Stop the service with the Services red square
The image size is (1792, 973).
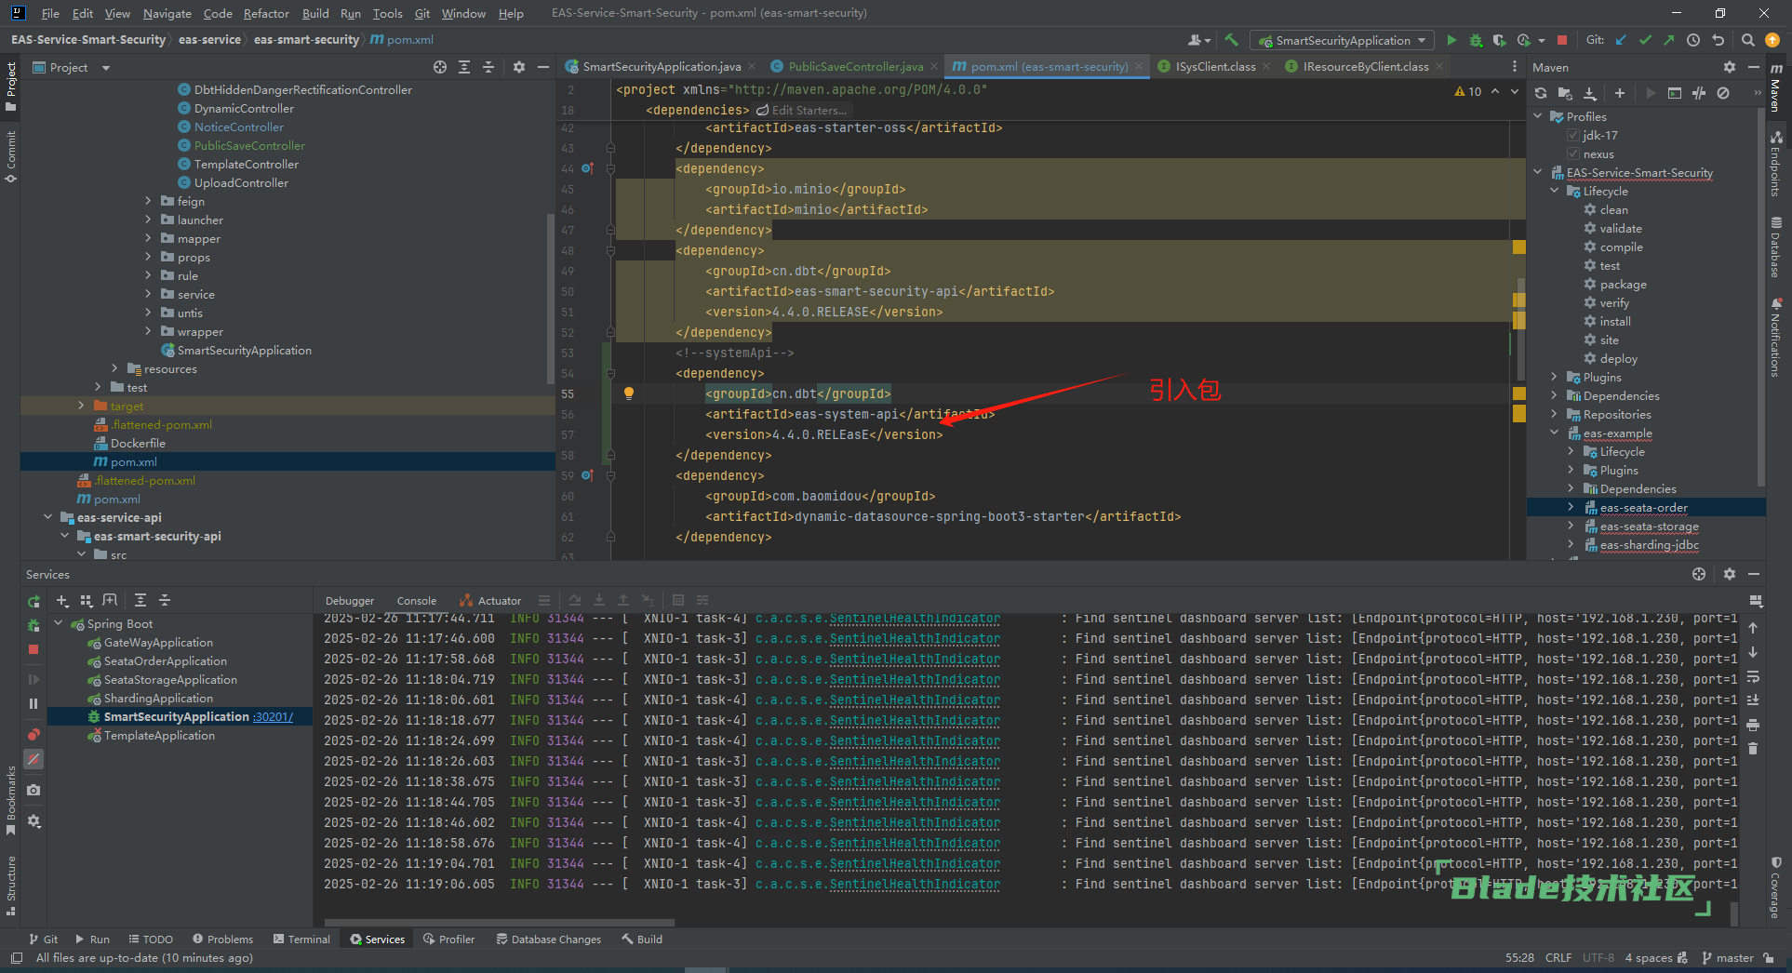click(33, 649)
